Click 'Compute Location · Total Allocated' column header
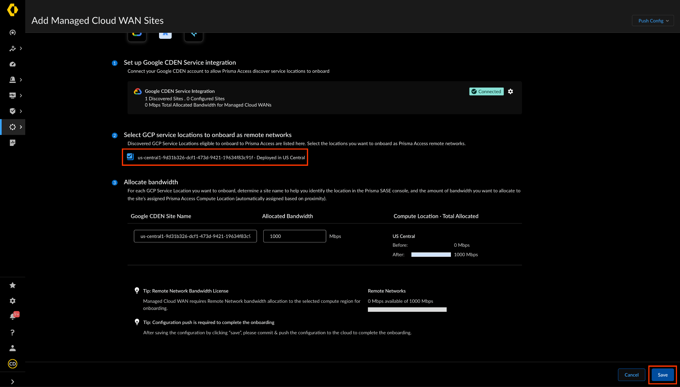 point(436,216)
